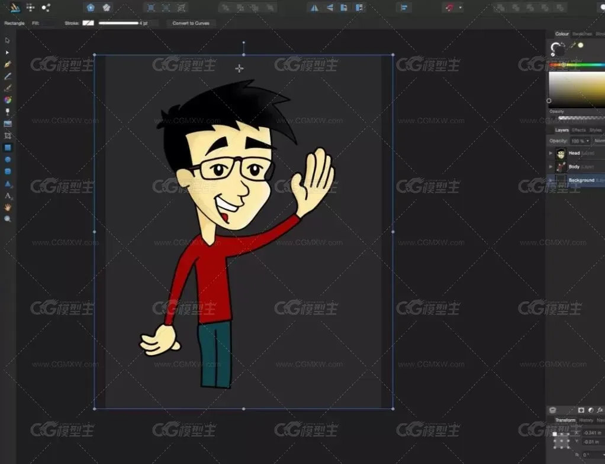Open the snapping options dropdown arrow
This screenshot has width=605, height=464.
(461, 7)
